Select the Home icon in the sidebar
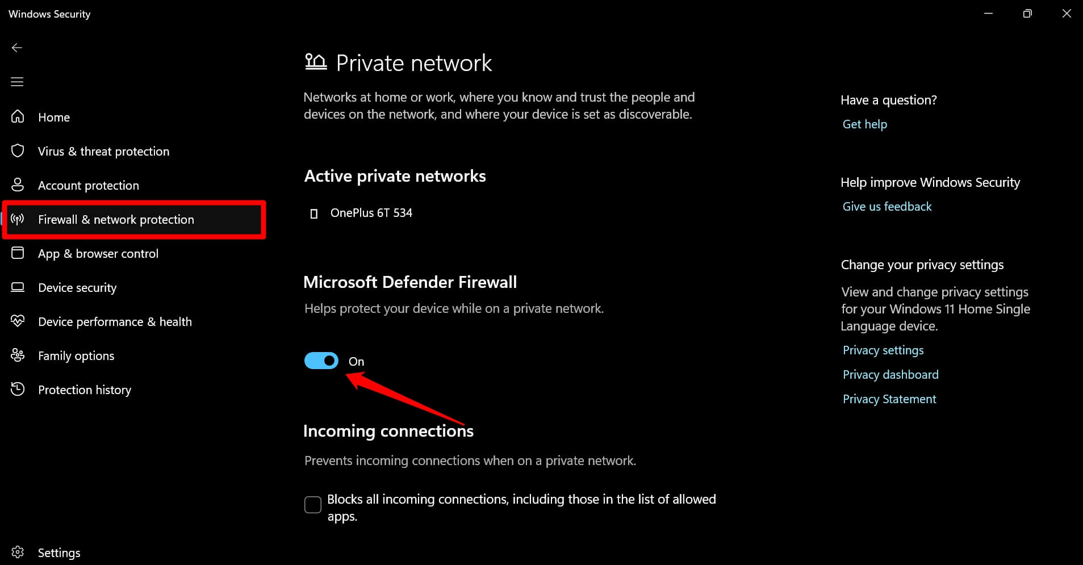 (17, 117)
